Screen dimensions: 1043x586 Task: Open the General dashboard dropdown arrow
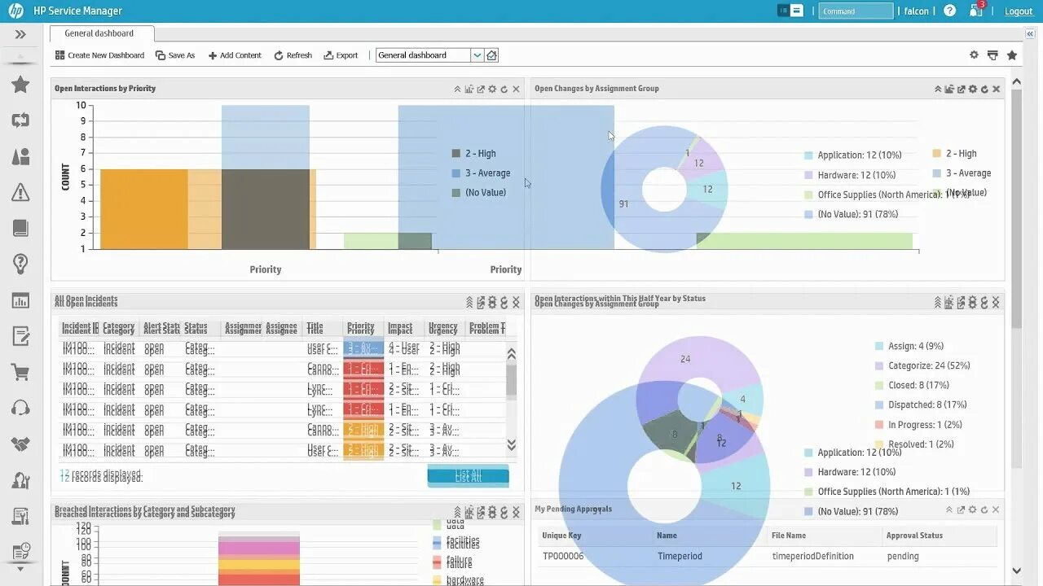(x=477, y=55)
